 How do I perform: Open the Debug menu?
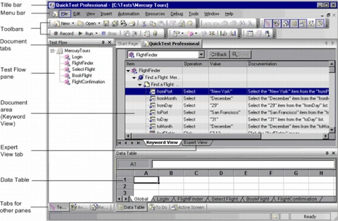177,14
